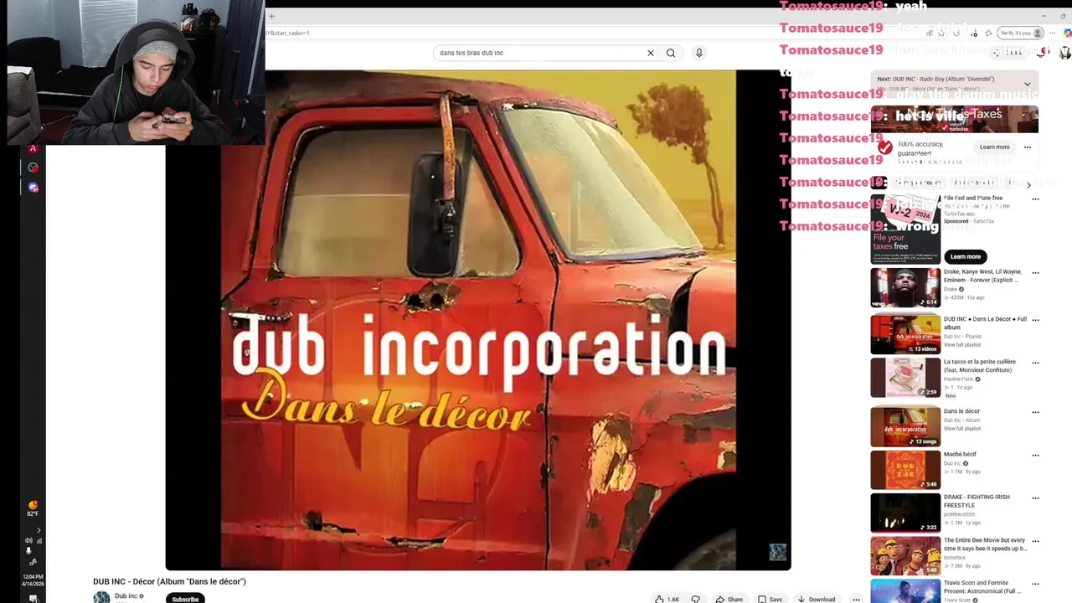Subscribe to the Dub inc channel
1072x603 pixels.
tap(185, 599)
